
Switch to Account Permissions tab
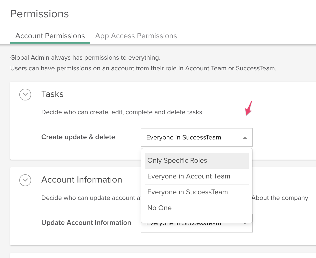[50, 36]
